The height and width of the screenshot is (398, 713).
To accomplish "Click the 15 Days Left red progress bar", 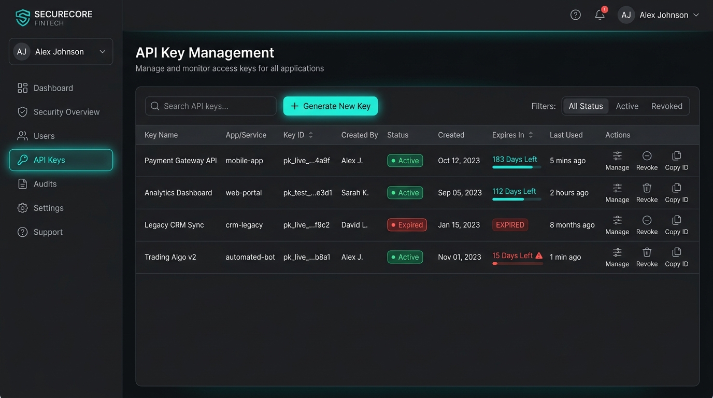I will click(x=518, y=263).
